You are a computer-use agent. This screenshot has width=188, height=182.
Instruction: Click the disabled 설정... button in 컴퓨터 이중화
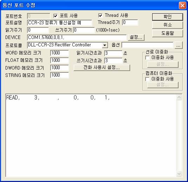[163, 85]
